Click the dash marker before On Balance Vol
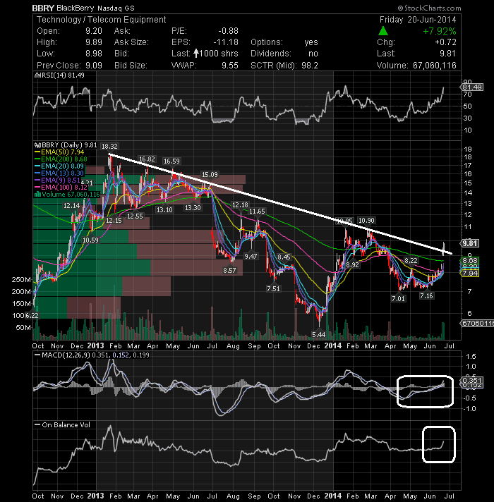Image resolution: width=494 pixels, height=502 pixels. 37,425
